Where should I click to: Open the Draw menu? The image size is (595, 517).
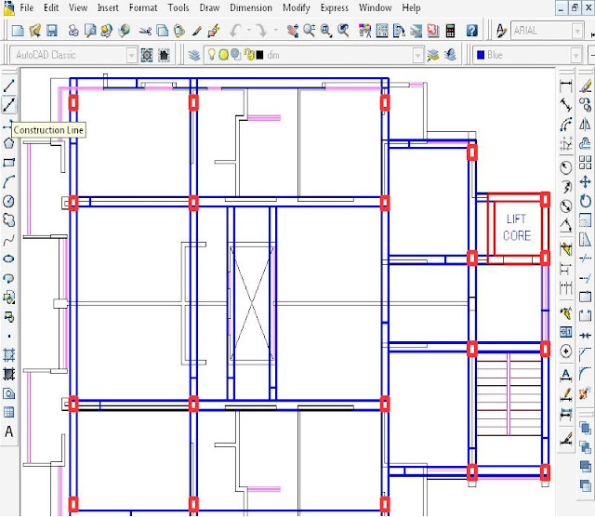(x=209, y=7)
